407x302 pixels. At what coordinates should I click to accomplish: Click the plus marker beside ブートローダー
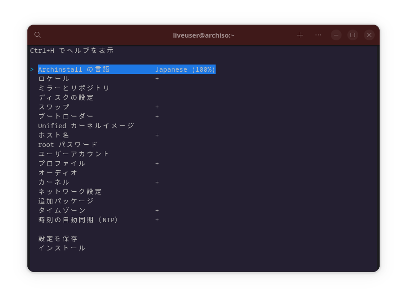coord(157,116)
